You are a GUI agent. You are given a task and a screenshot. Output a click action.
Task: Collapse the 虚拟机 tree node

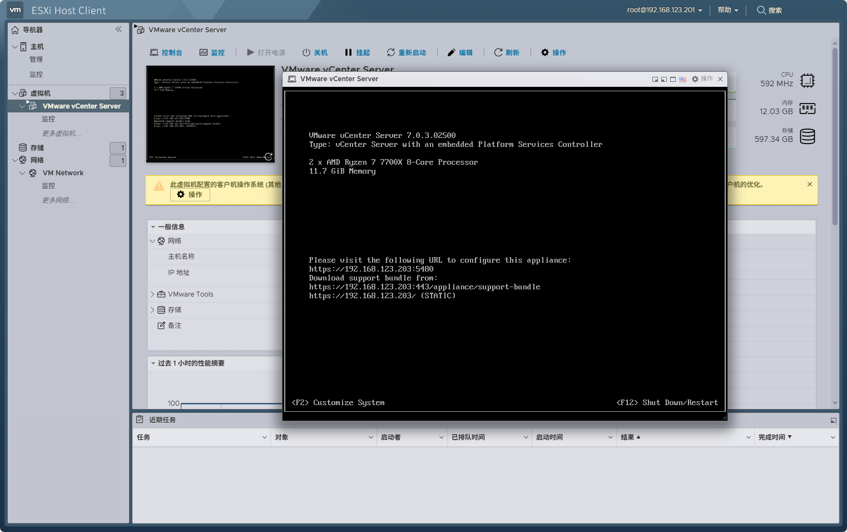(x=14, y=93)
